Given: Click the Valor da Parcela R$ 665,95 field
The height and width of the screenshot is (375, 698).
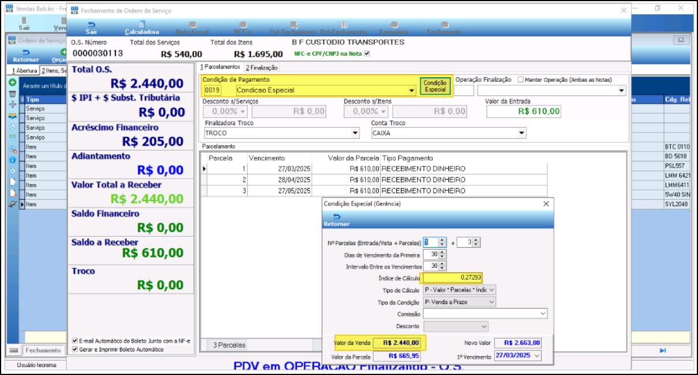Looking at the screenshot, I should point(397,357).
